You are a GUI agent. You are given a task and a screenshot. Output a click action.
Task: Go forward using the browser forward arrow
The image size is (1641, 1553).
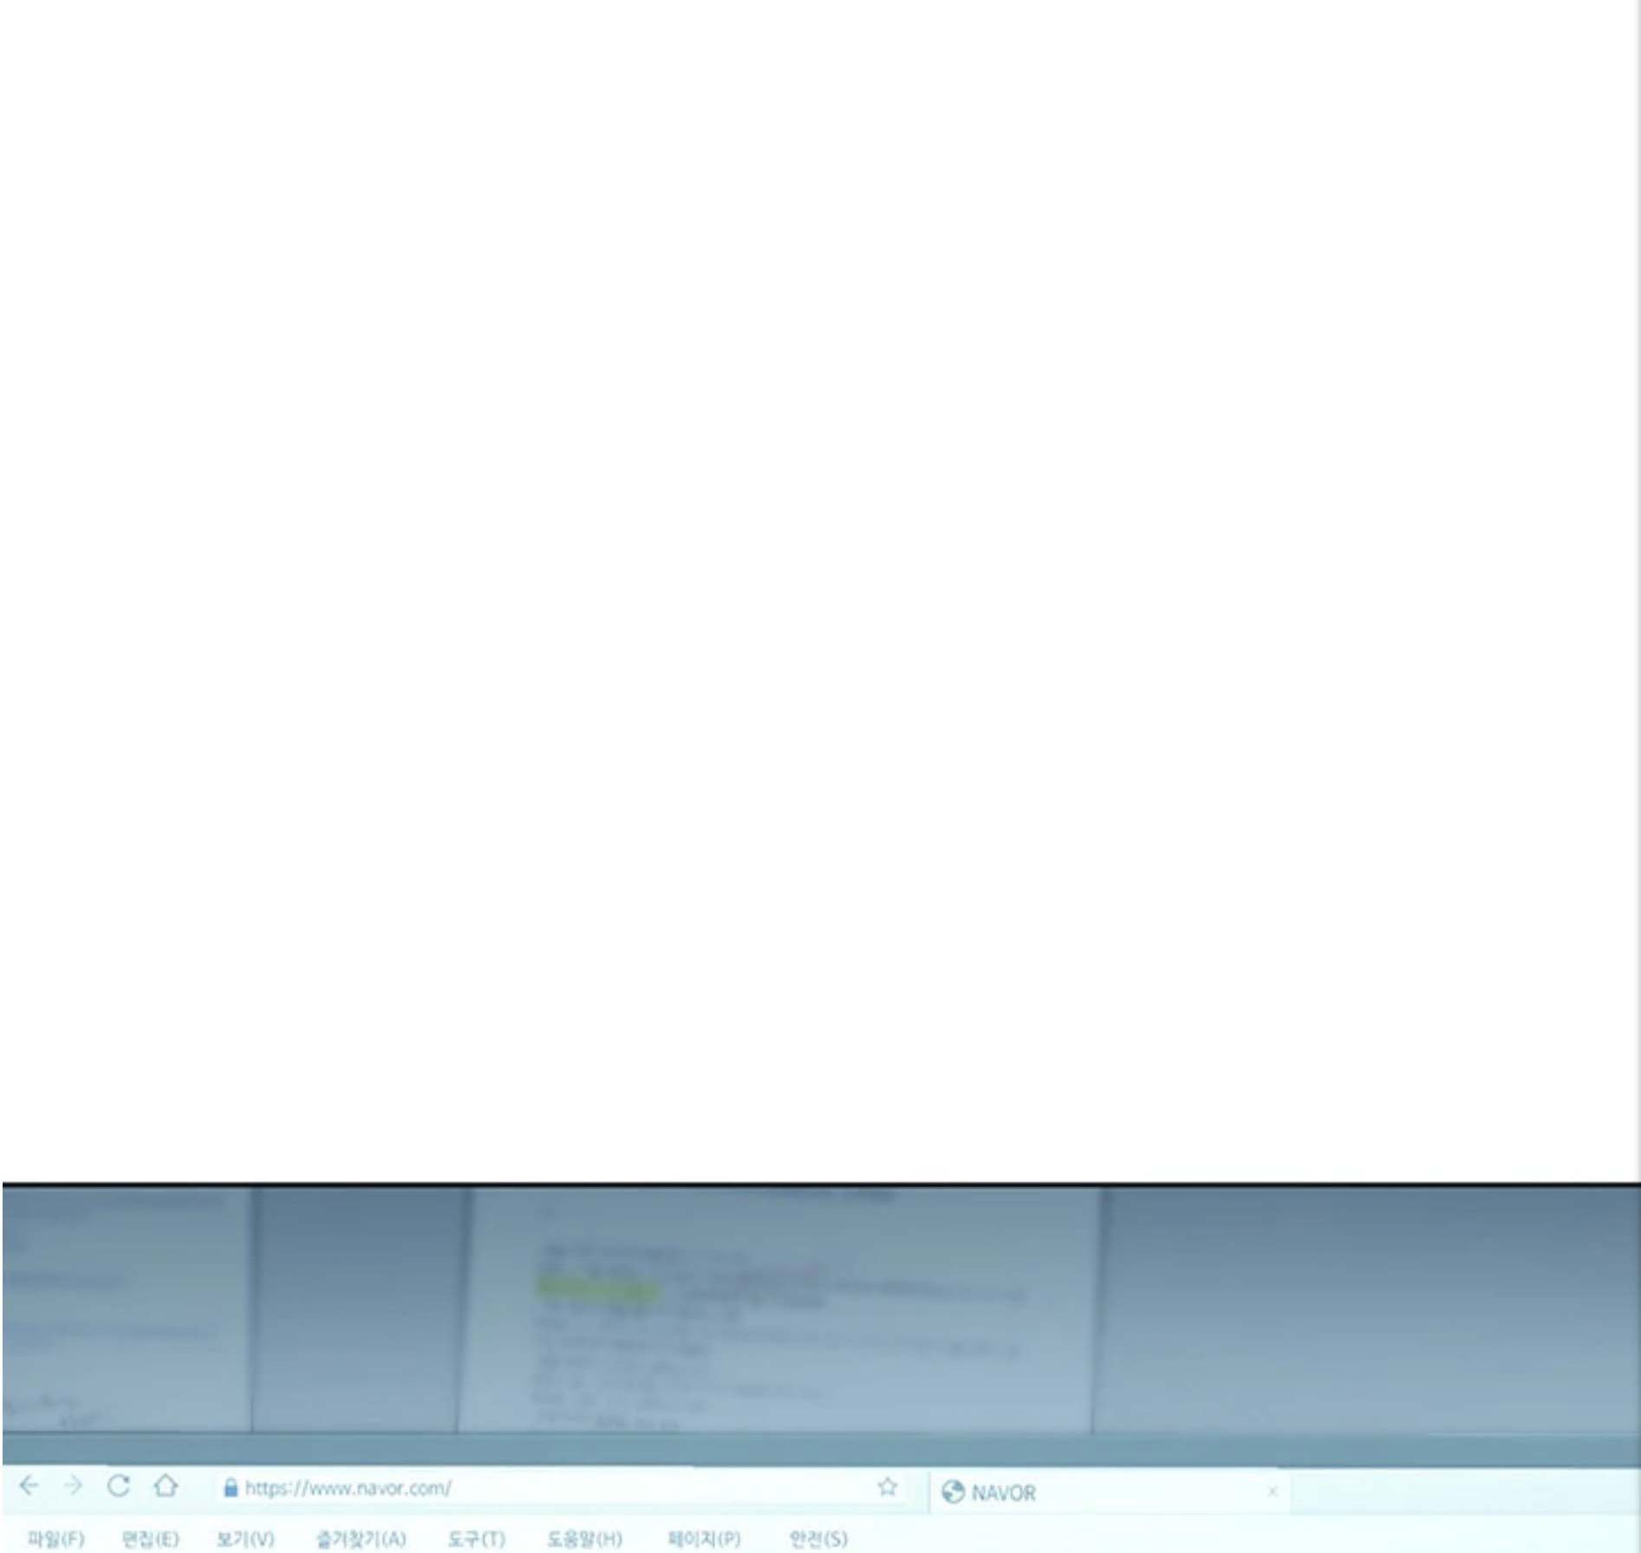click(74, 1485)
